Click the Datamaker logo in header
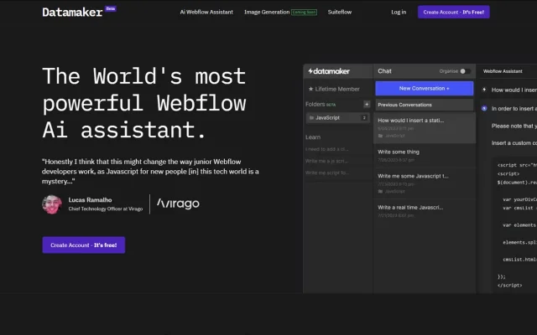This screenshot has width=537, height=335. pos(72,13)
